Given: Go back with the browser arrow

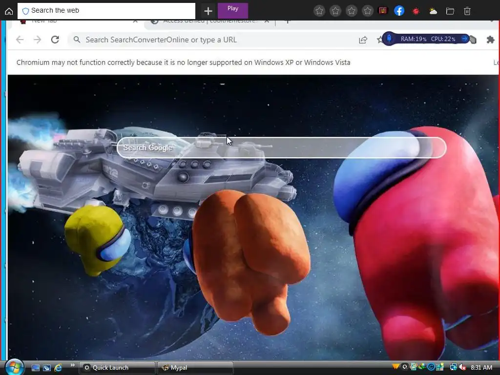Looking at the screenshot, I should pyautogui.click(x=20, y=40).
